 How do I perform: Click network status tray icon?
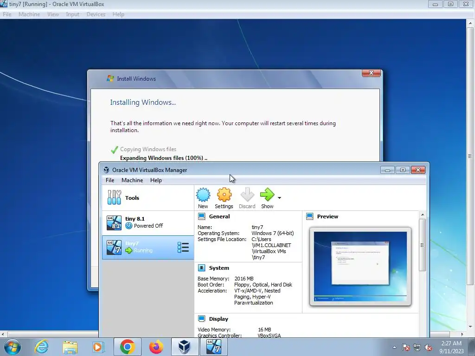(417, 347)
